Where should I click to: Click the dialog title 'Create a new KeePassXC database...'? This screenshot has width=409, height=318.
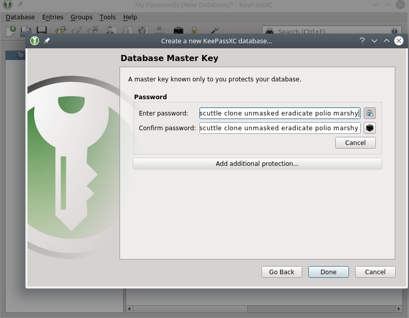(217, 41)
